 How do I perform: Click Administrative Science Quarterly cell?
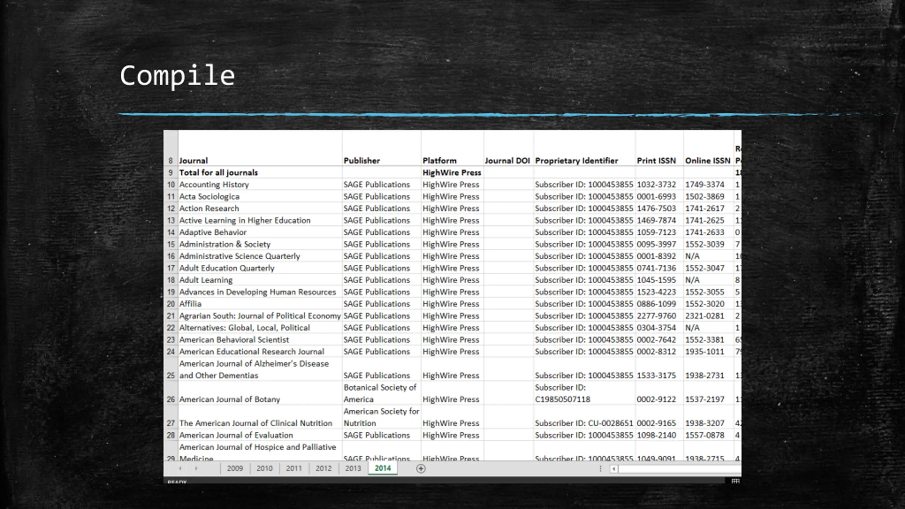pyautogui.click(x=260, y=256)
